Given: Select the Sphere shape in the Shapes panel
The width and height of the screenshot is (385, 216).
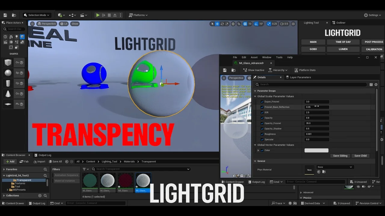Looking at the screenshot, I should pyautogui.click(x=8, y=73).
